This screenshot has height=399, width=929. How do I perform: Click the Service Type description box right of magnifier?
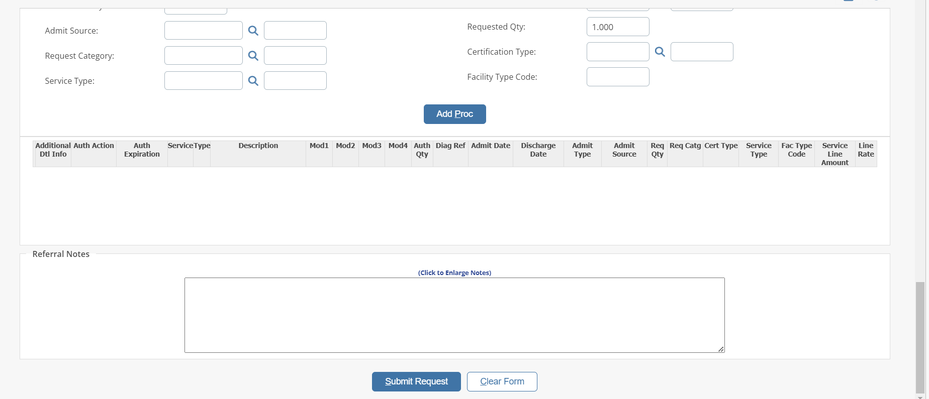[295, 81]
